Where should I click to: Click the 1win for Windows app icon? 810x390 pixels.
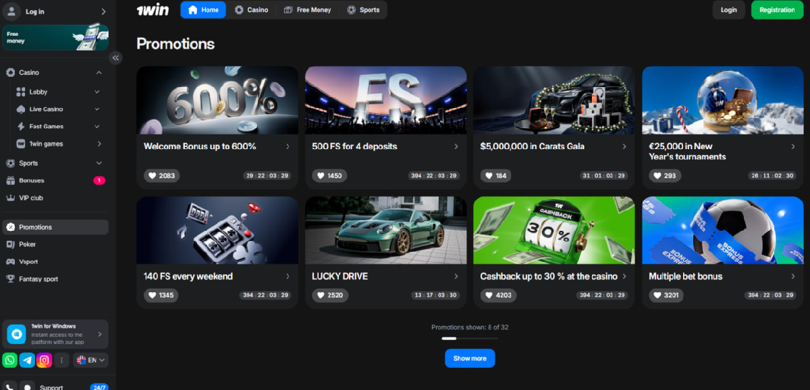(x=16, y=334)
